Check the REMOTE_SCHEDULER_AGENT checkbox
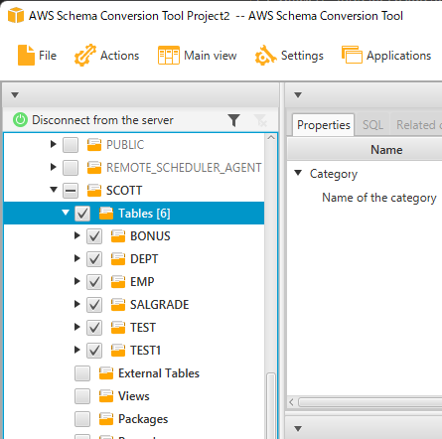 71,168
